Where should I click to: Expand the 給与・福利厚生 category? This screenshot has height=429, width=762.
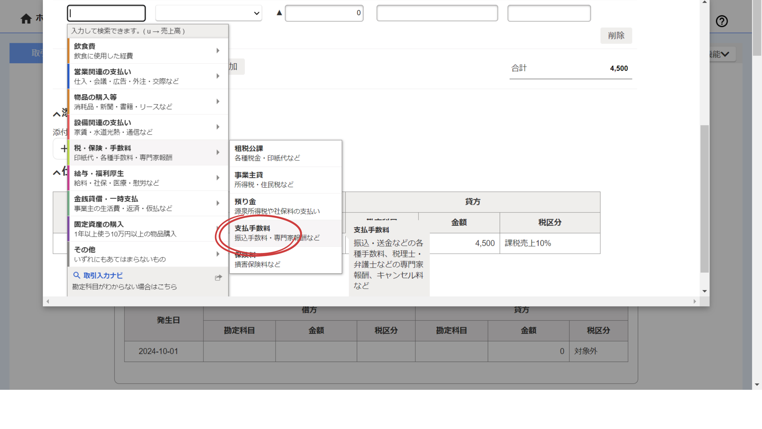click(218, 178)
